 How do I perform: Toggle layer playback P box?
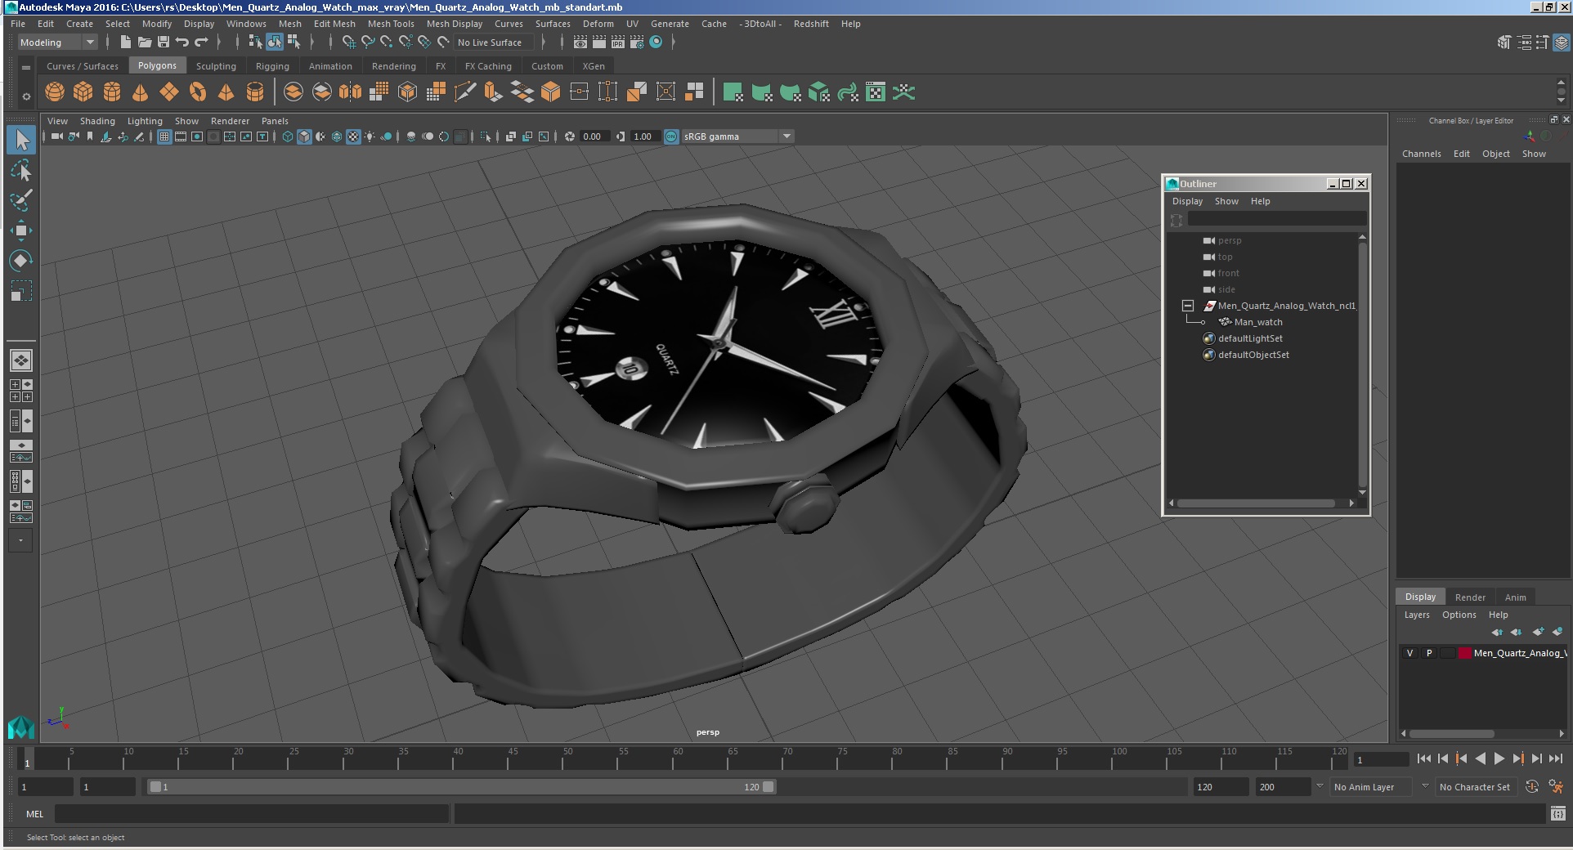click(x=1429, y=653)
